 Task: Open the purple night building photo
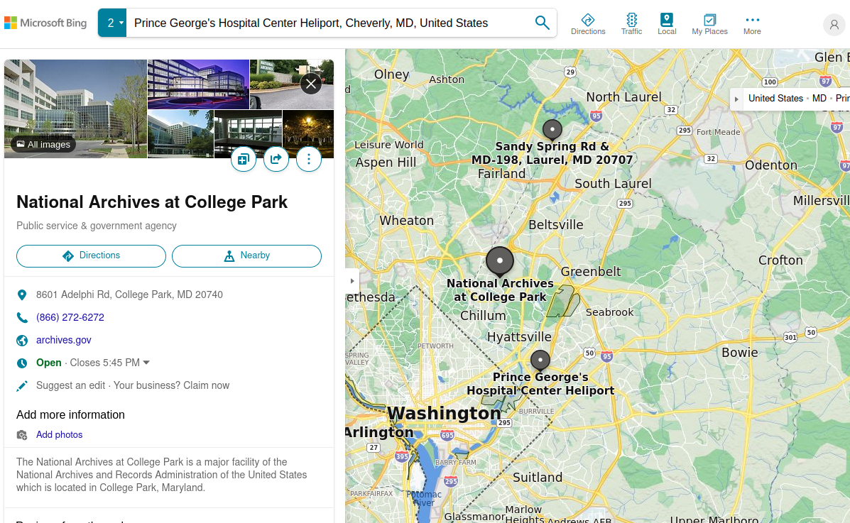(x=198, y=84)
